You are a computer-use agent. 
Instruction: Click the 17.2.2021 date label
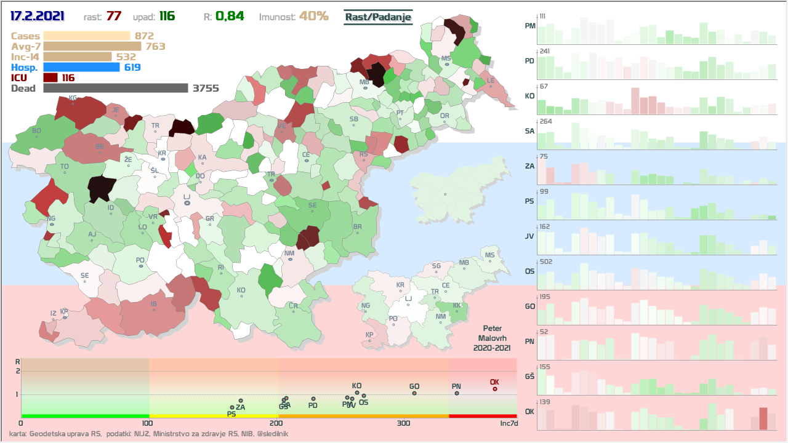click(39, 16)
